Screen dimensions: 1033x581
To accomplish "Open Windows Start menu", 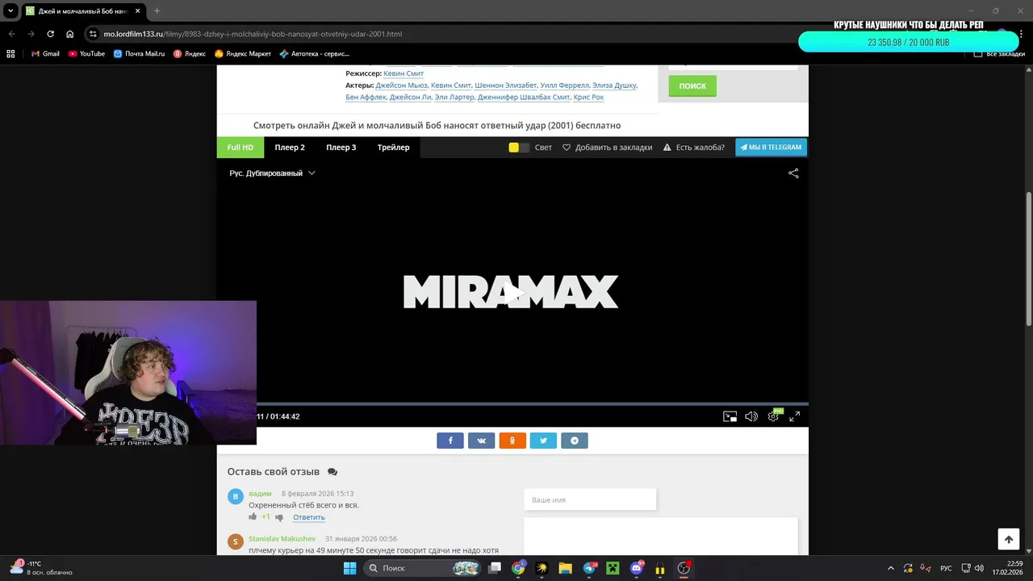I will pos(349,568).
